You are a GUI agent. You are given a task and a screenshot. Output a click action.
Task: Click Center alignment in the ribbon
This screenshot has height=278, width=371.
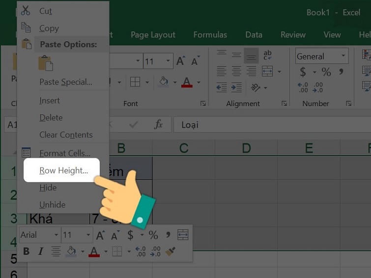coord(236,71)
